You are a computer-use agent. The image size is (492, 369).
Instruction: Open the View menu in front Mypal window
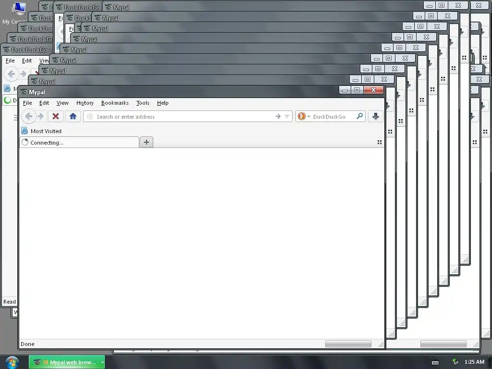62,103
